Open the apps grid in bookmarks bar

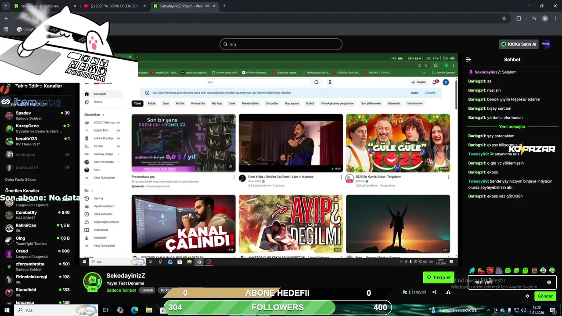point(6,29)
